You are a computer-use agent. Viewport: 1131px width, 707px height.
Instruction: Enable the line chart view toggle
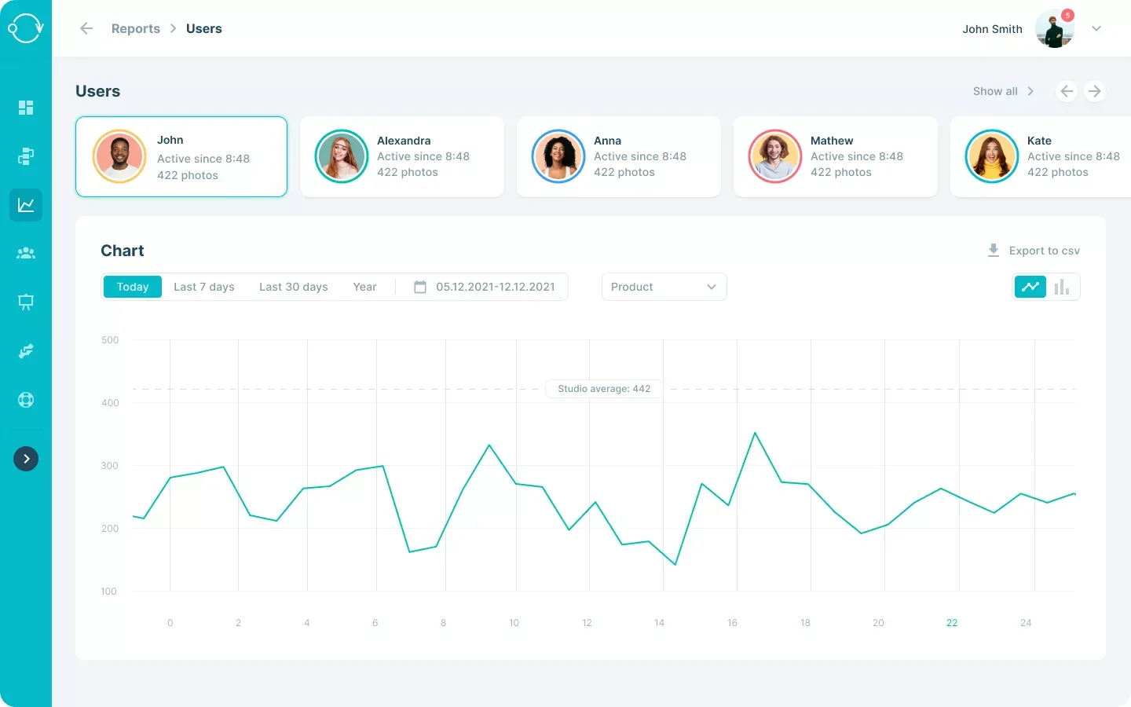tap(1030, 287)
